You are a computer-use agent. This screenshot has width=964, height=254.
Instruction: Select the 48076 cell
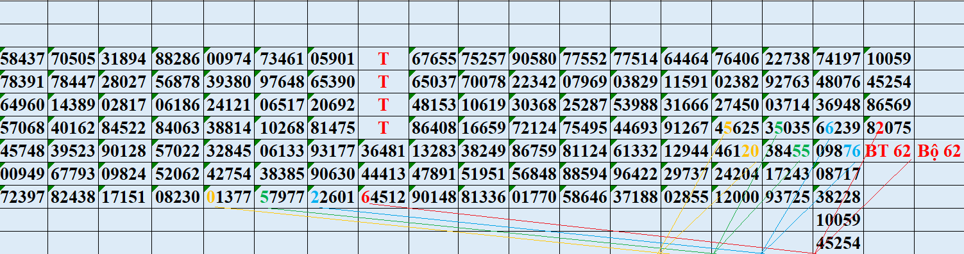point(838,82)
